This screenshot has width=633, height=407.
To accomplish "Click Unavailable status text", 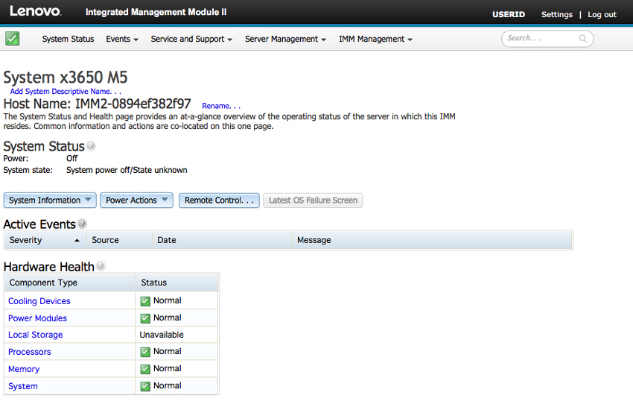I will tap(162, 335).
